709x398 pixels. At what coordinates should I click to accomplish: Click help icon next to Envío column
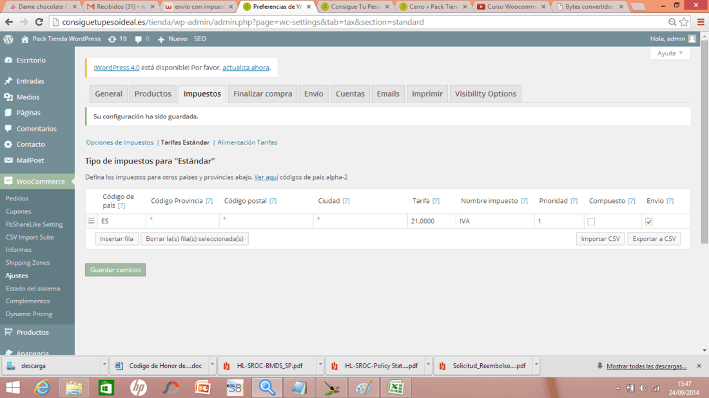pos(670,201)
